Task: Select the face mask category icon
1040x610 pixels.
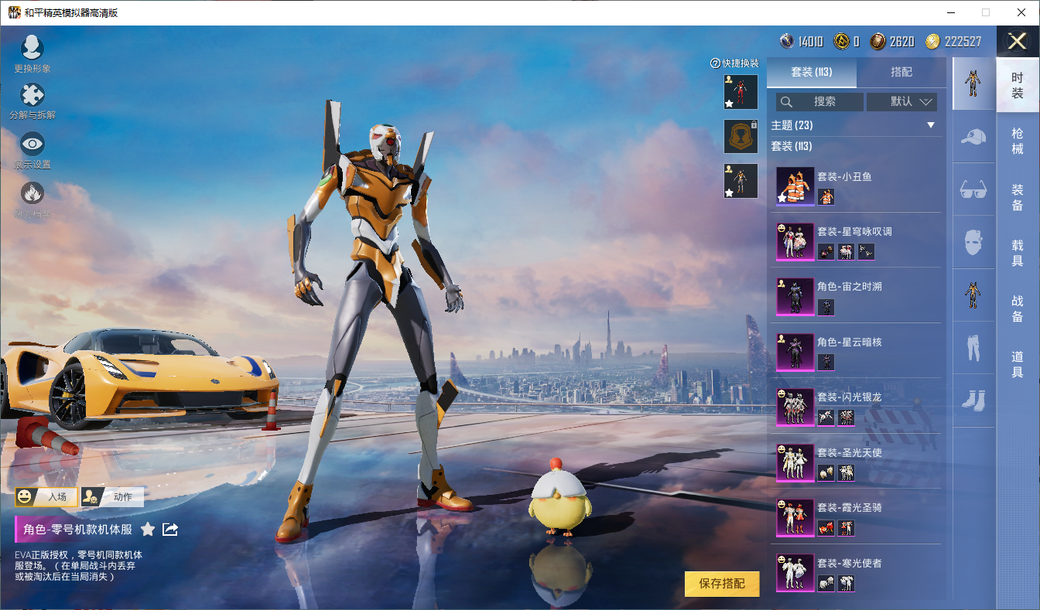Action: tap(973, 243)
